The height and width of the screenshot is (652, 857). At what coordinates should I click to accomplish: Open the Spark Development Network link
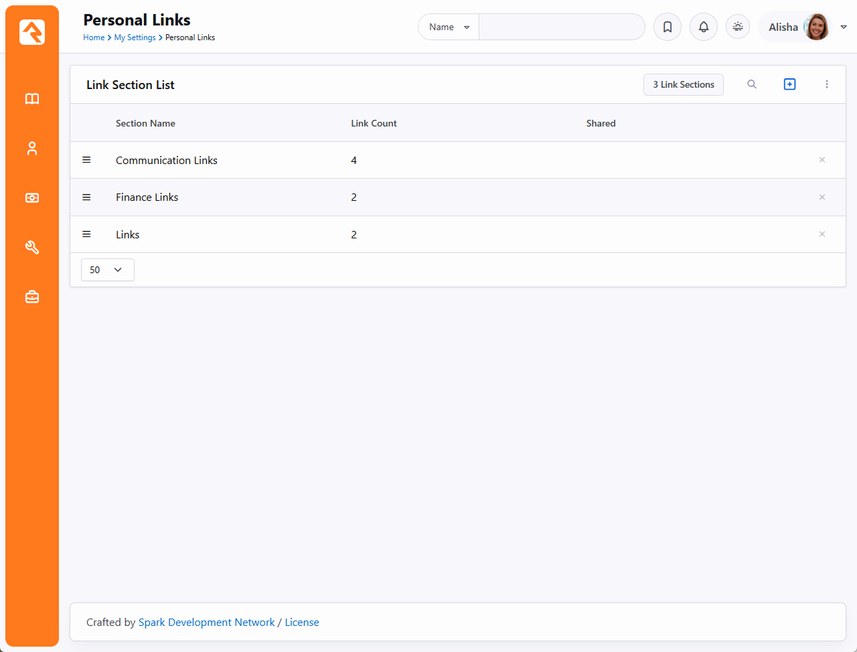(206, 623)
